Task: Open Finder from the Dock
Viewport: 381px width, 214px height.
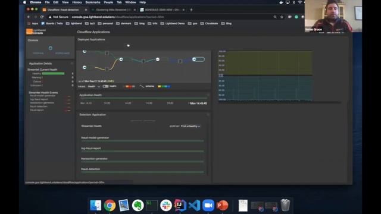Action: click(x=95, y=205)
